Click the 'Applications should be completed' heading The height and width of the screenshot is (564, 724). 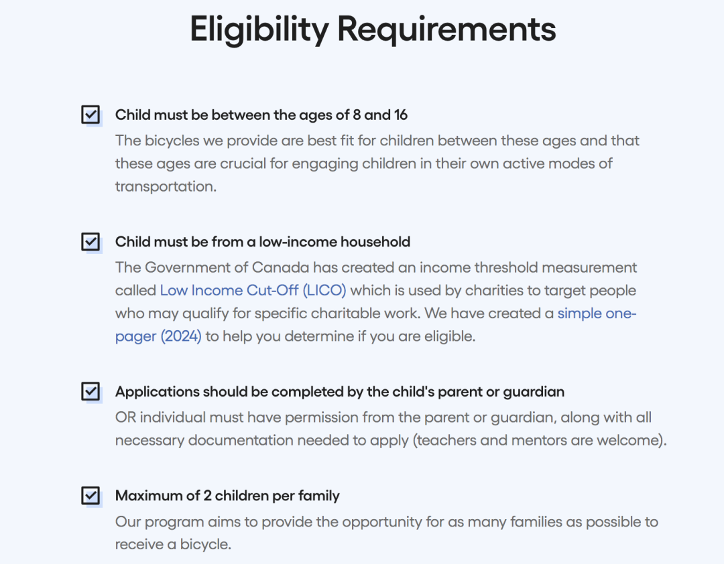(340, 392)
